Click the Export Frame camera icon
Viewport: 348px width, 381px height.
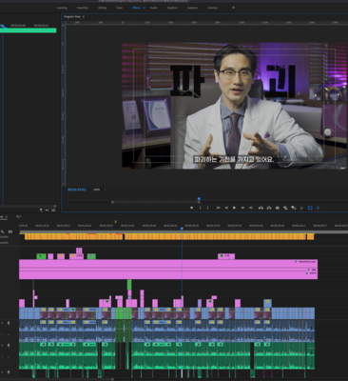coord(278,208)
